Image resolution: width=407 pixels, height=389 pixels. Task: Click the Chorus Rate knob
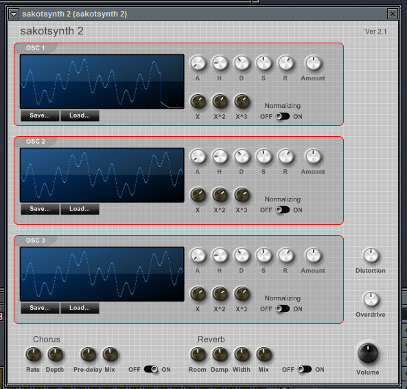coord(33,355)
